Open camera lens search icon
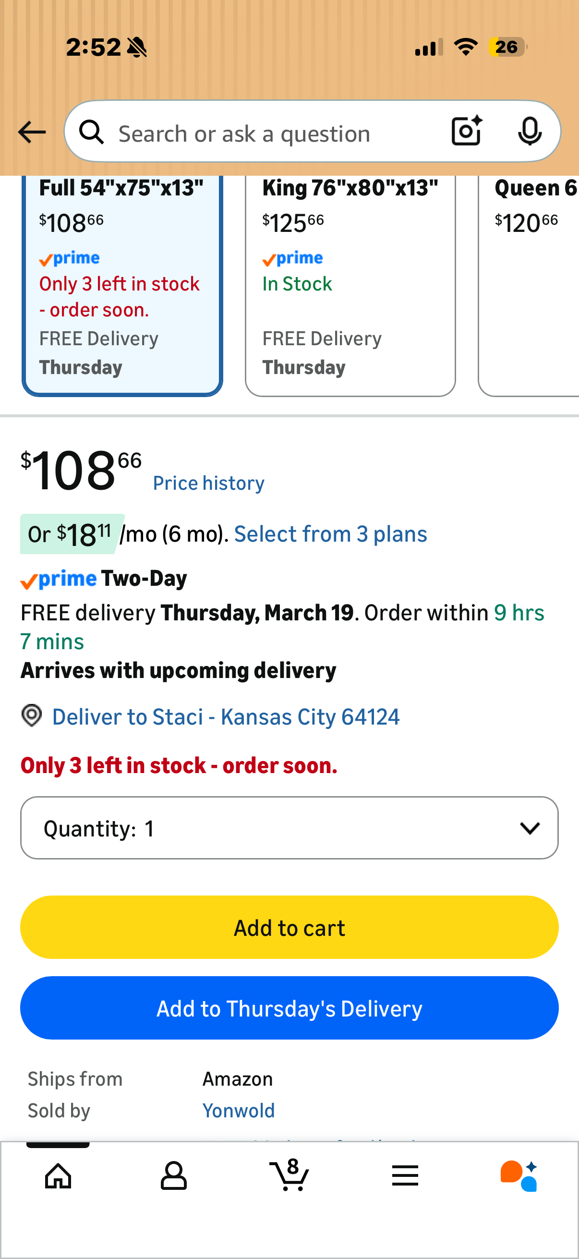 [x=467, y=131]
